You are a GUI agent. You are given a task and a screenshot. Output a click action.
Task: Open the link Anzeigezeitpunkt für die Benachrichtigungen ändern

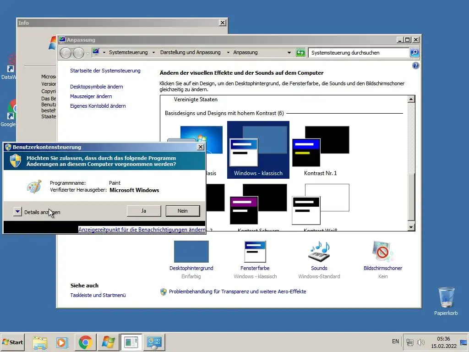point(142,230)
